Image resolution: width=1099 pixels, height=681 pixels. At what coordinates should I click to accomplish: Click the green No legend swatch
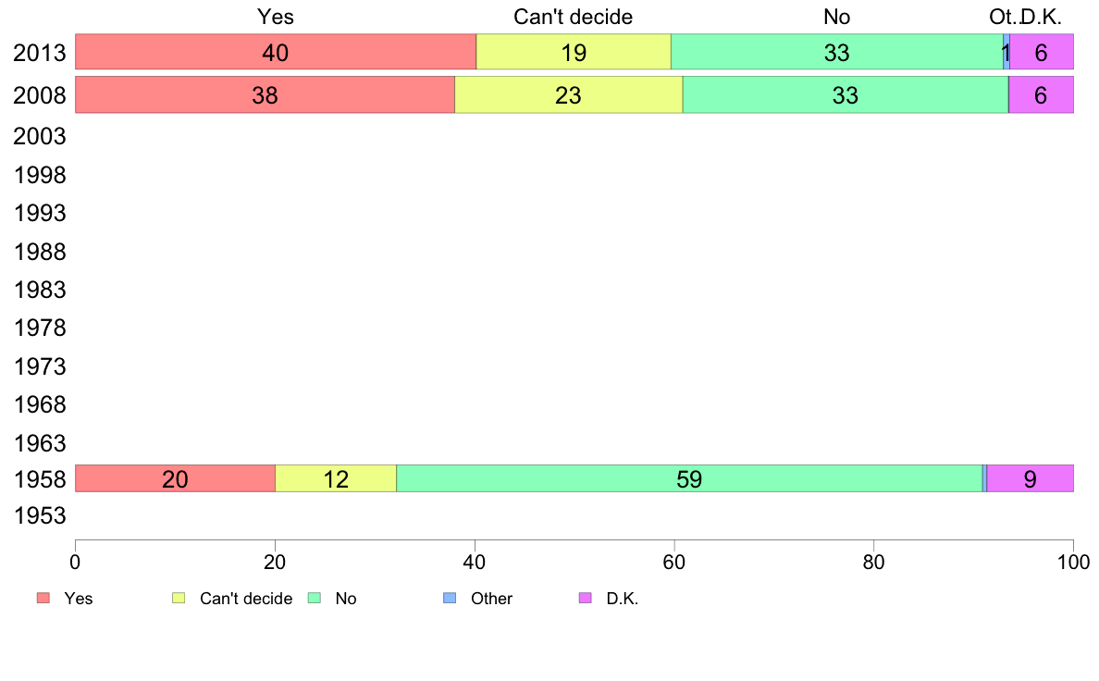[315, 598]
